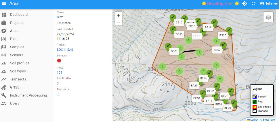279x122 pixels.
Task: Open the 103 plots link
Action: tap(59, 72)
